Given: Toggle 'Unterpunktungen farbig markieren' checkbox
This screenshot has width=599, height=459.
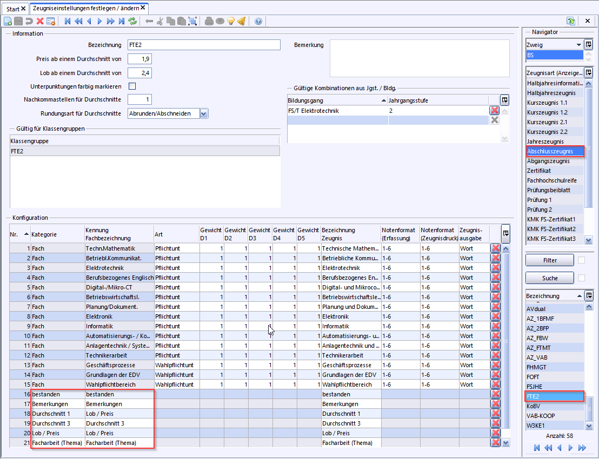Looking at the screenshot, I should (x=132, y=86).
